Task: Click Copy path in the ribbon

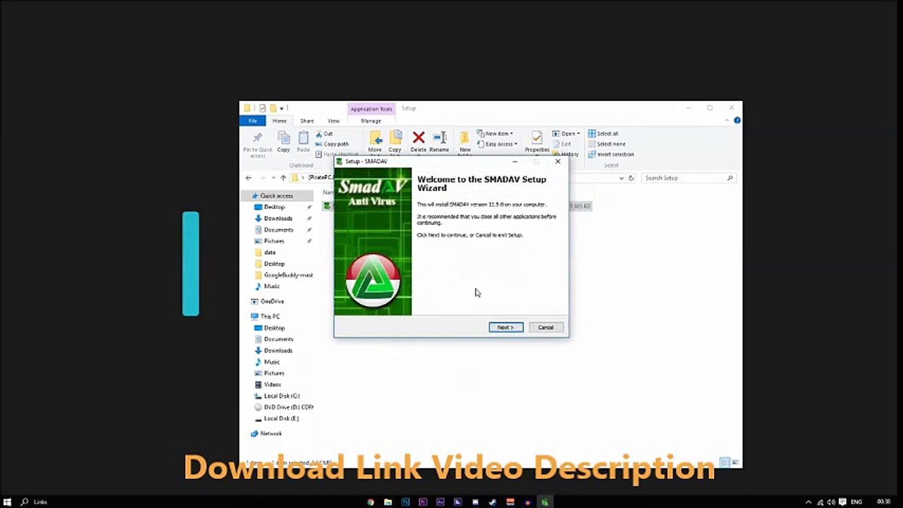Action: 332,144
